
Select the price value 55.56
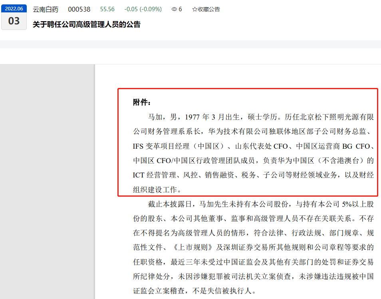(x=107, y=9)
